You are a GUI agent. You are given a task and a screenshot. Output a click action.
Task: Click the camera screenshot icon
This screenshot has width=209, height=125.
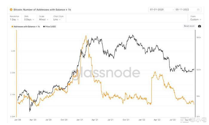point(199,26)
